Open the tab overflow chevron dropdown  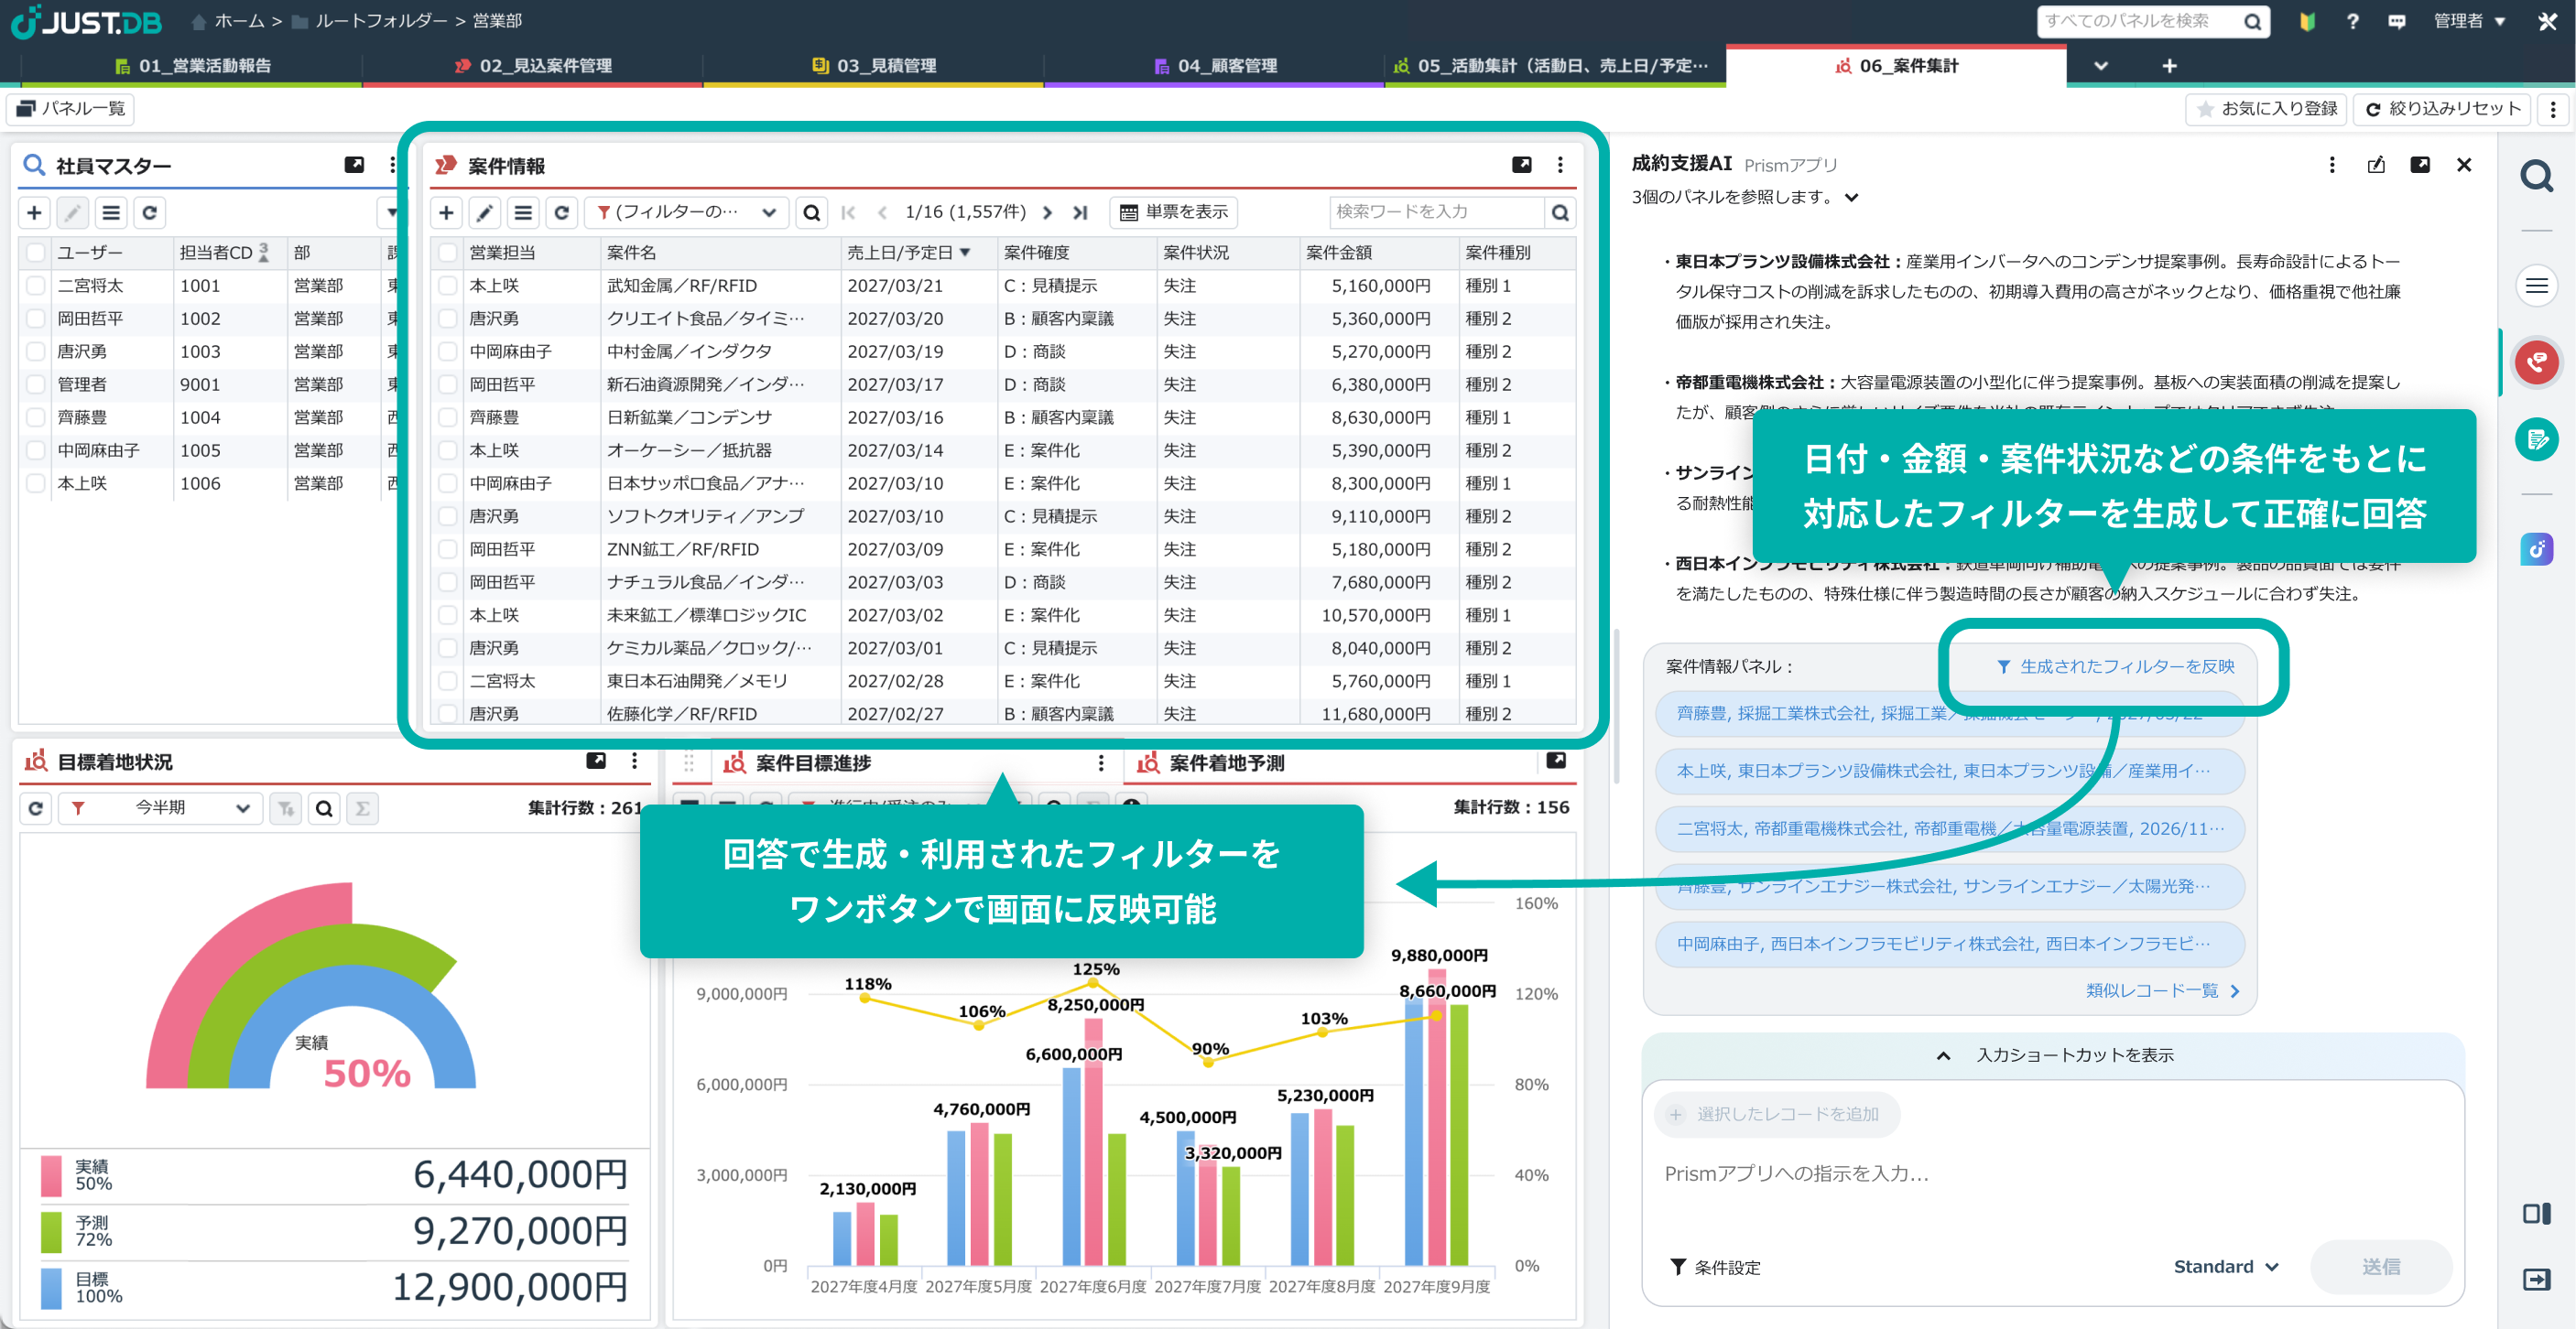(x=2101, y=66)
